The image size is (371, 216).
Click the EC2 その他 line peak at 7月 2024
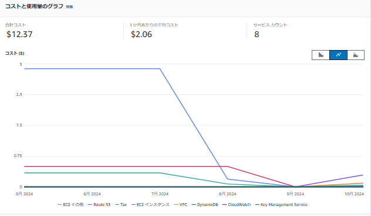pyautogui.click(x=160, y=69)
